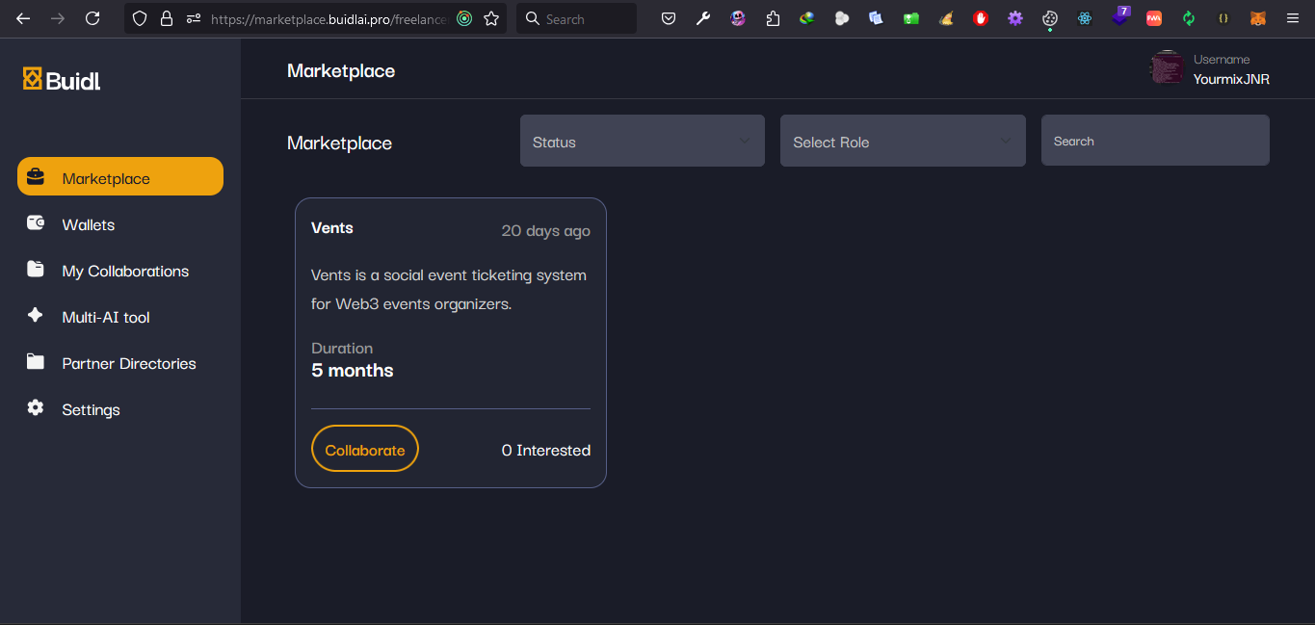Expand the Select Role dropdown
Screen dimensions: 1315x625
[902, 142]
